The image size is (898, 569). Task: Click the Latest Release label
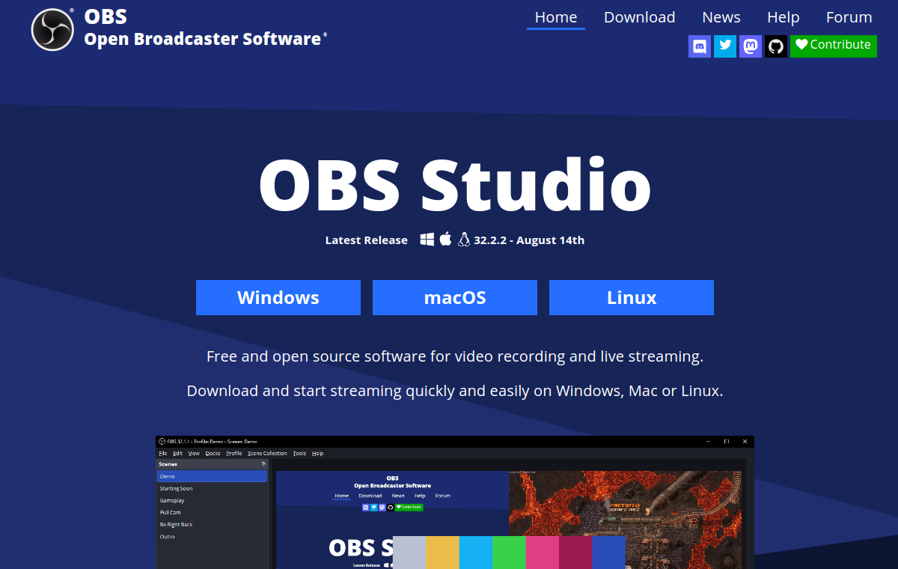pos(367,240)
